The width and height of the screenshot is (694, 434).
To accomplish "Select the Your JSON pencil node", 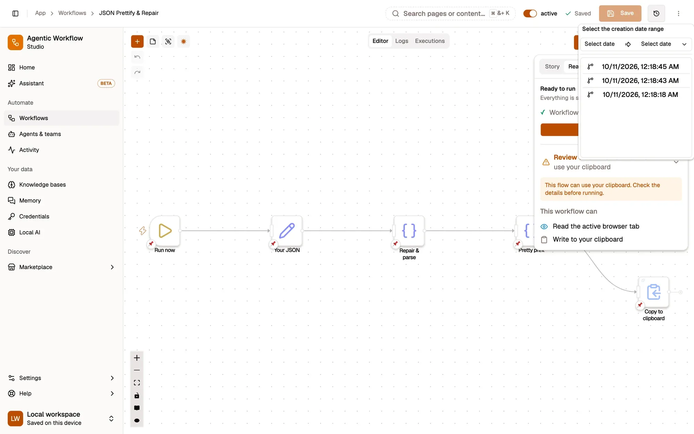I will 287,231.
